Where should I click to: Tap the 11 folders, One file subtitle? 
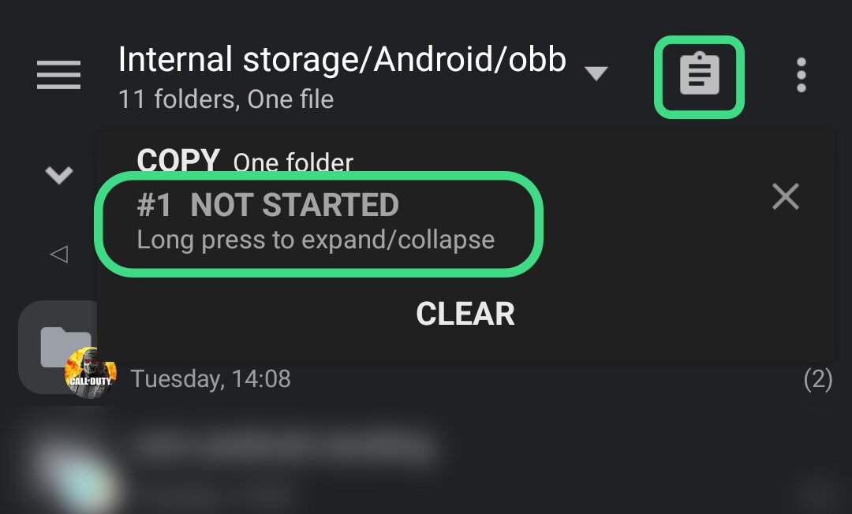[x=226, y=99]
